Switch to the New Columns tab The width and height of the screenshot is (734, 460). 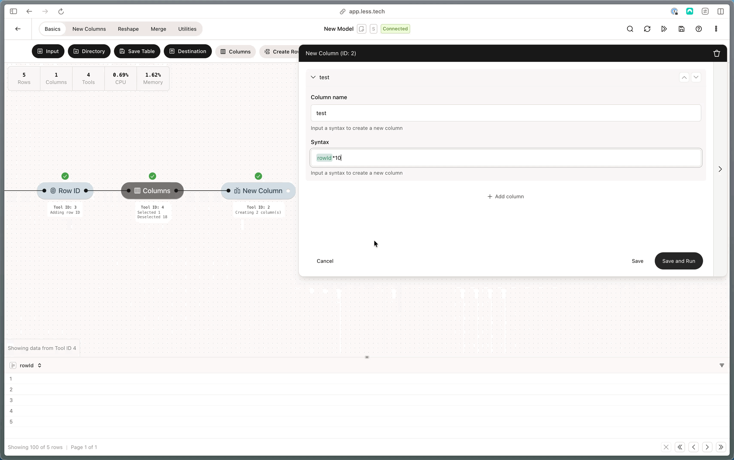click(89, 29)
